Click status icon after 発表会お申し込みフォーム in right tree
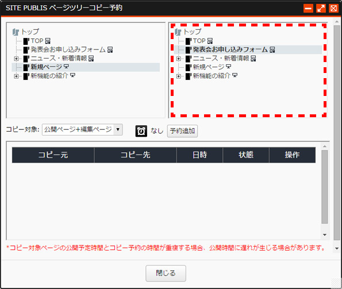 pos(272,50)
